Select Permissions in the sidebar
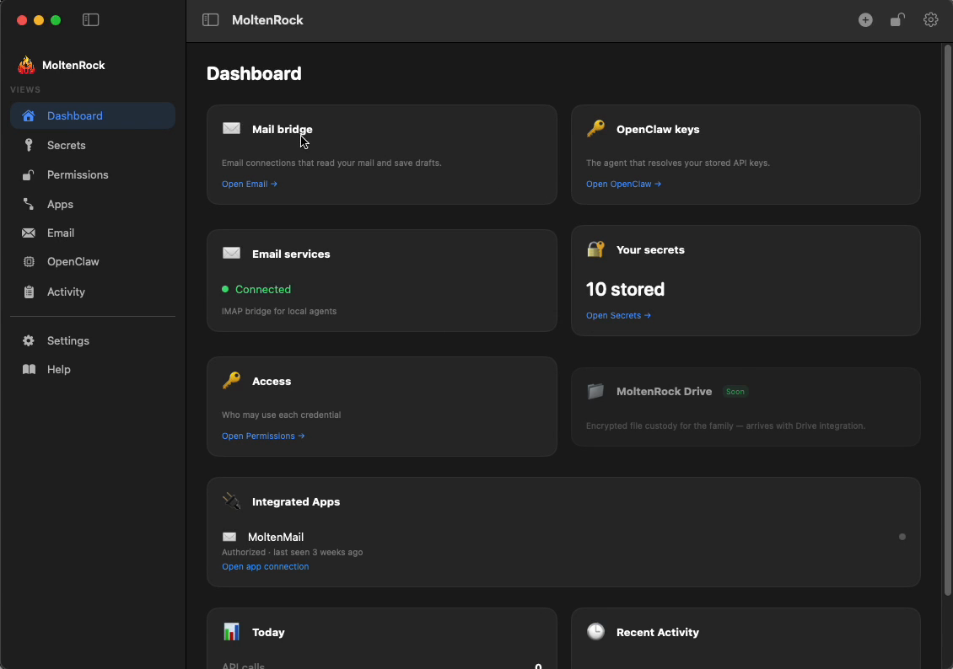 coord(93,175)
